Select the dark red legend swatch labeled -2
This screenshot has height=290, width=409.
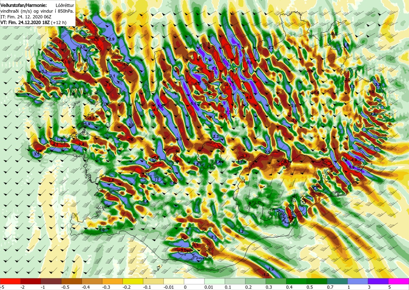pyautogui.click(x=31, y=281)
